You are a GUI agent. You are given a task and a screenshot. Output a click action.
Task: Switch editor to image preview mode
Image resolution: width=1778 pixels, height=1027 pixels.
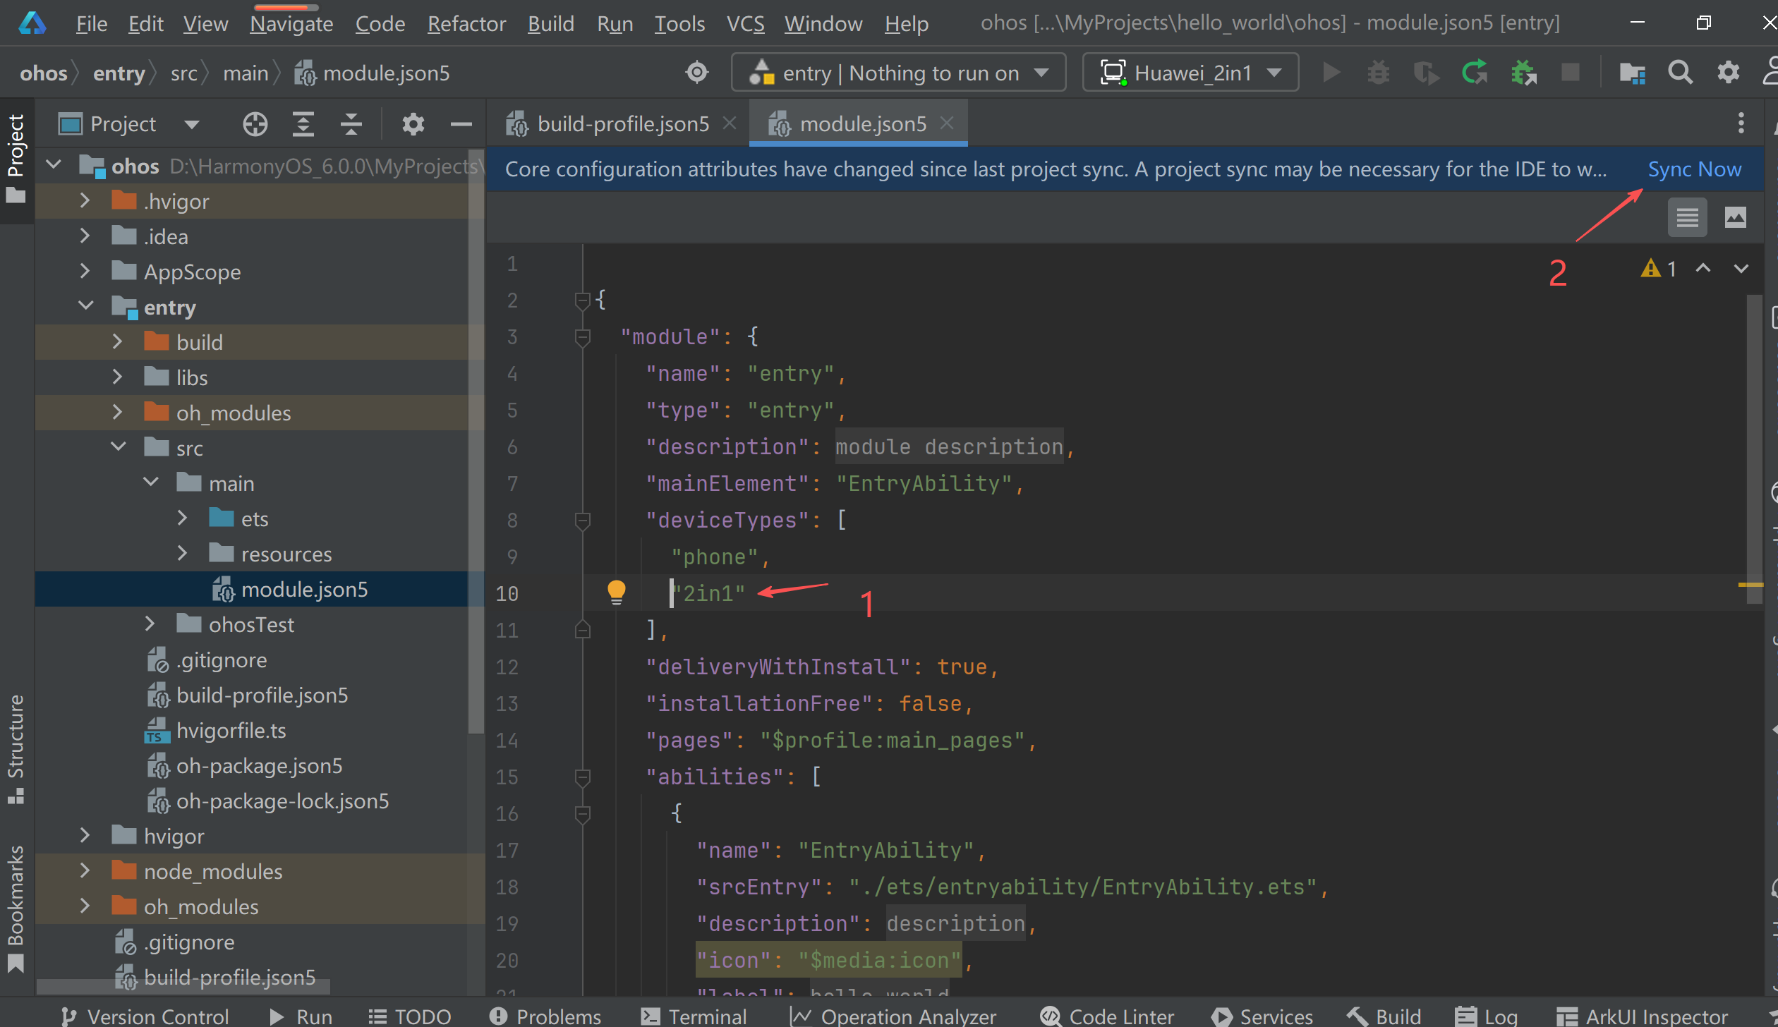(x=1735, y=217)
